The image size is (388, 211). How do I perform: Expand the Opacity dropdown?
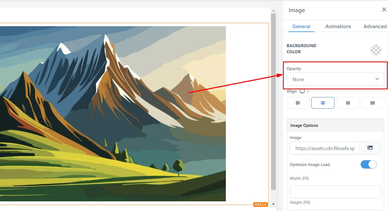[x=335, y=79]
